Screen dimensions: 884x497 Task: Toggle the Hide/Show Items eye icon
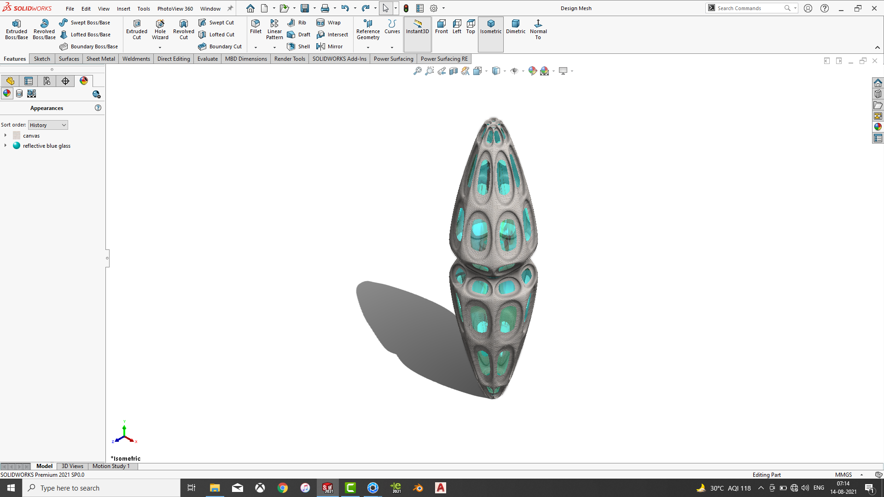[514, 71]
